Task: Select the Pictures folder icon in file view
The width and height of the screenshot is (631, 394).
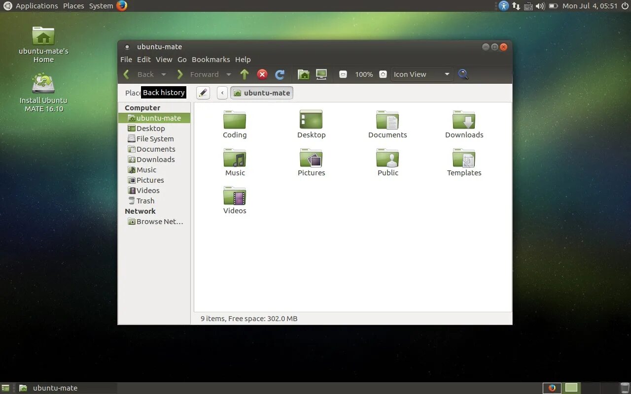Action: pyautogui.click(x=311, y=163)
